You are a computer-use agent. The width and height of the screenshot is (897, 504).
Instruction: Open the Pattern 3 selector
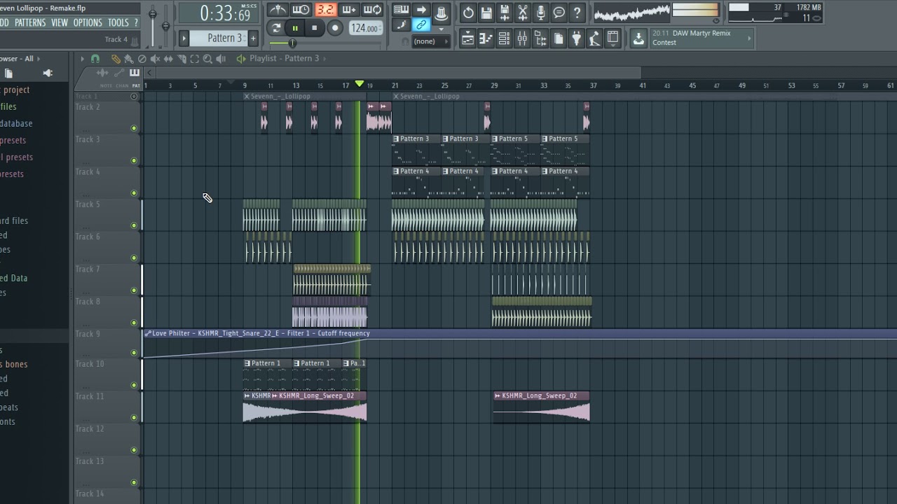218,38
